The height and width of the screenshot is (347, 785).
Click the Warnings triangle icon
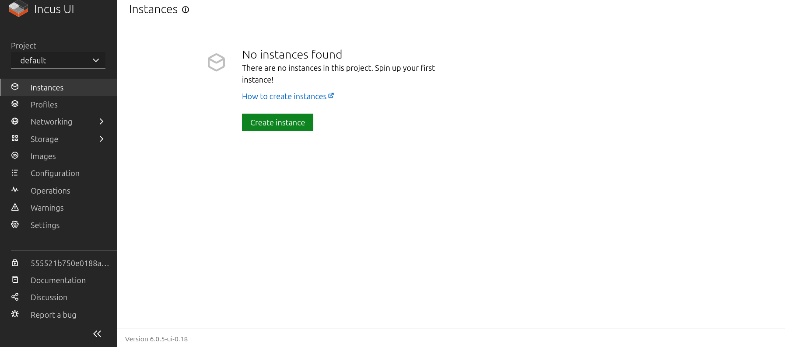tap(15, 207)
